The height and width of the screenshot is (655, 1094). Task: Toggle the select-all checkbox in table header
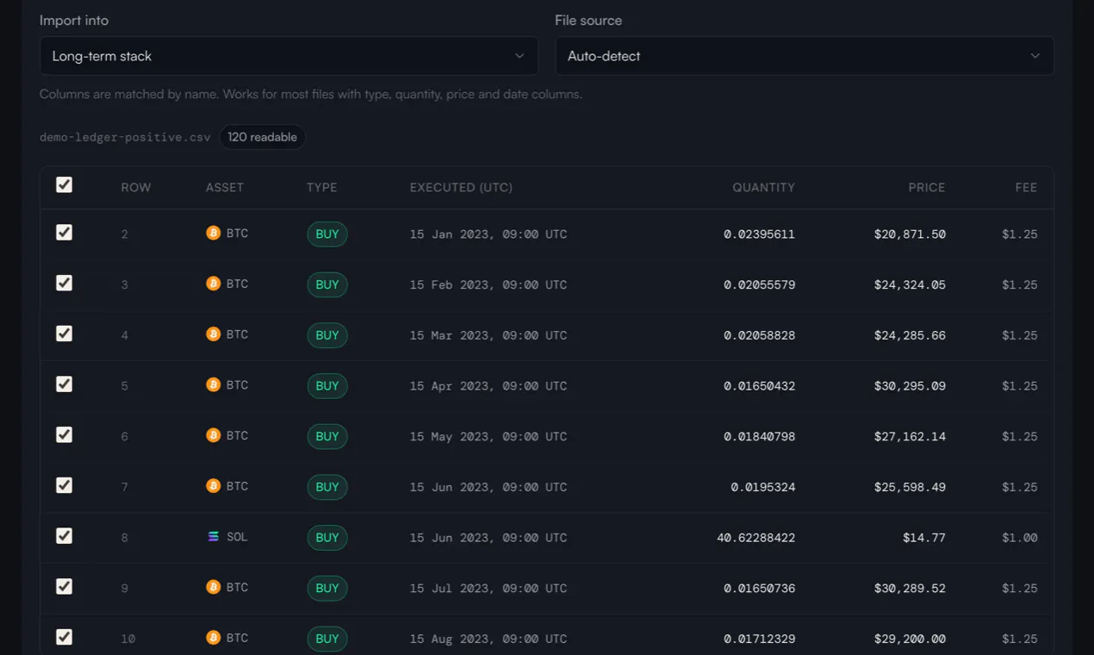64,184
